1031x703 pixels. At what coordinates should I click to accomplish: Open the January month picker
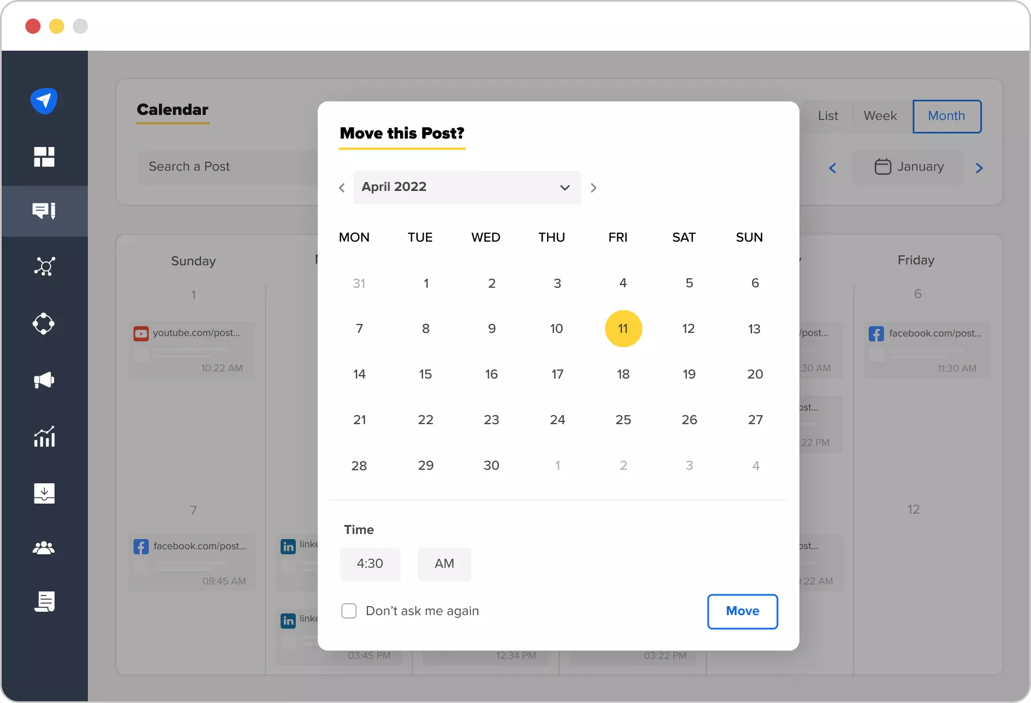click(x=908, y=167)
